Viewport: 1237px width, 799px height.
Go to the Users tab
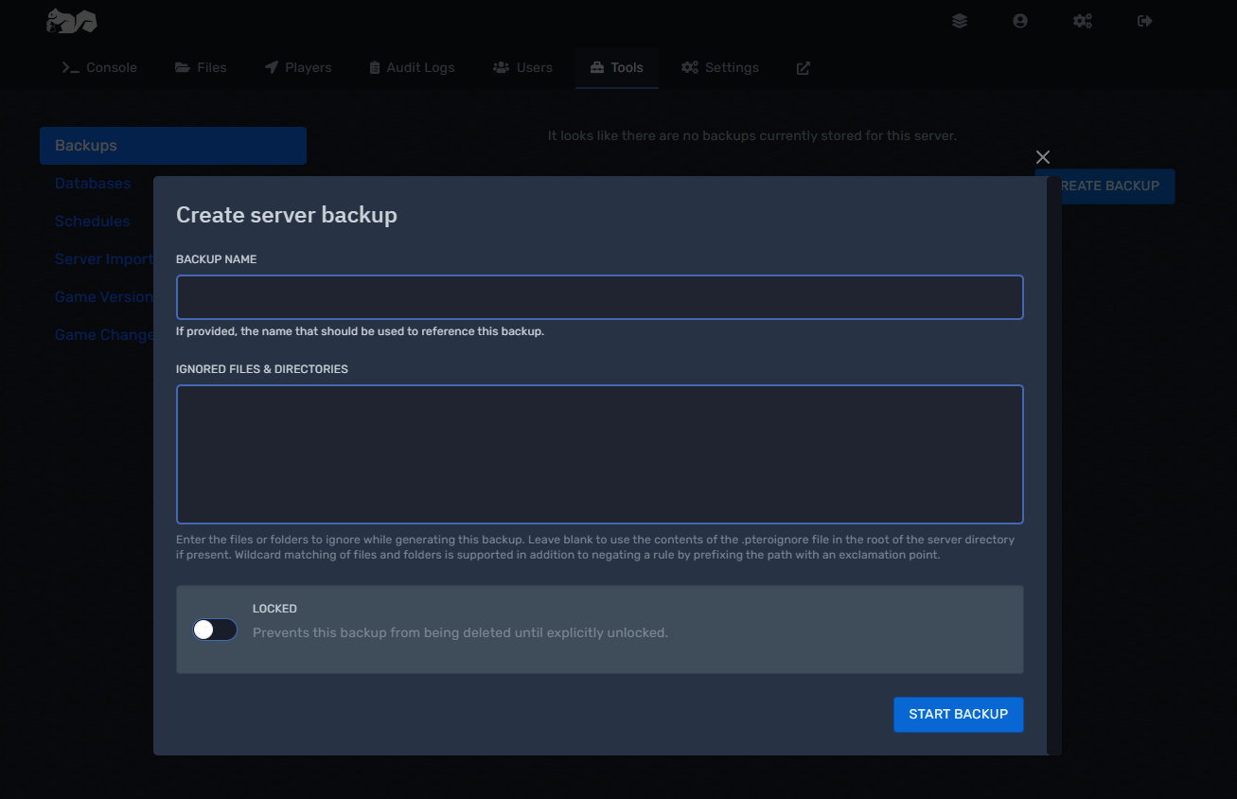point(522,68)
